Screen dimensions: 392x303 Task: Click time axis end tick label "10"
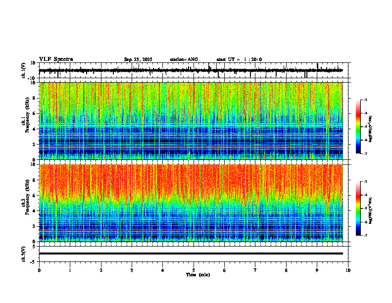348,270
